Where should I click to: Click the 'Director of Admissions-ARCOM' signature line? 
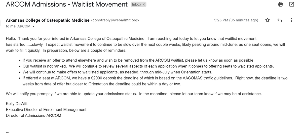click(x=33, y=116)
